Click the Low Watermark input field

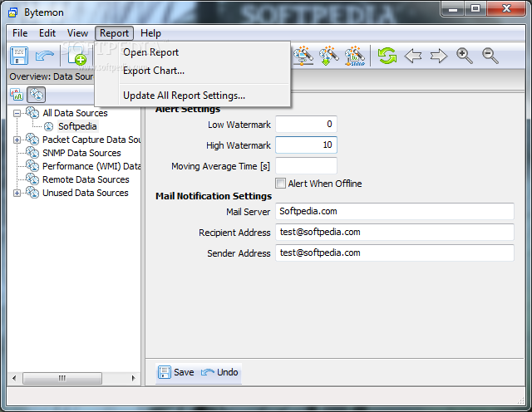pyautogui.click(x=306, y=124)
